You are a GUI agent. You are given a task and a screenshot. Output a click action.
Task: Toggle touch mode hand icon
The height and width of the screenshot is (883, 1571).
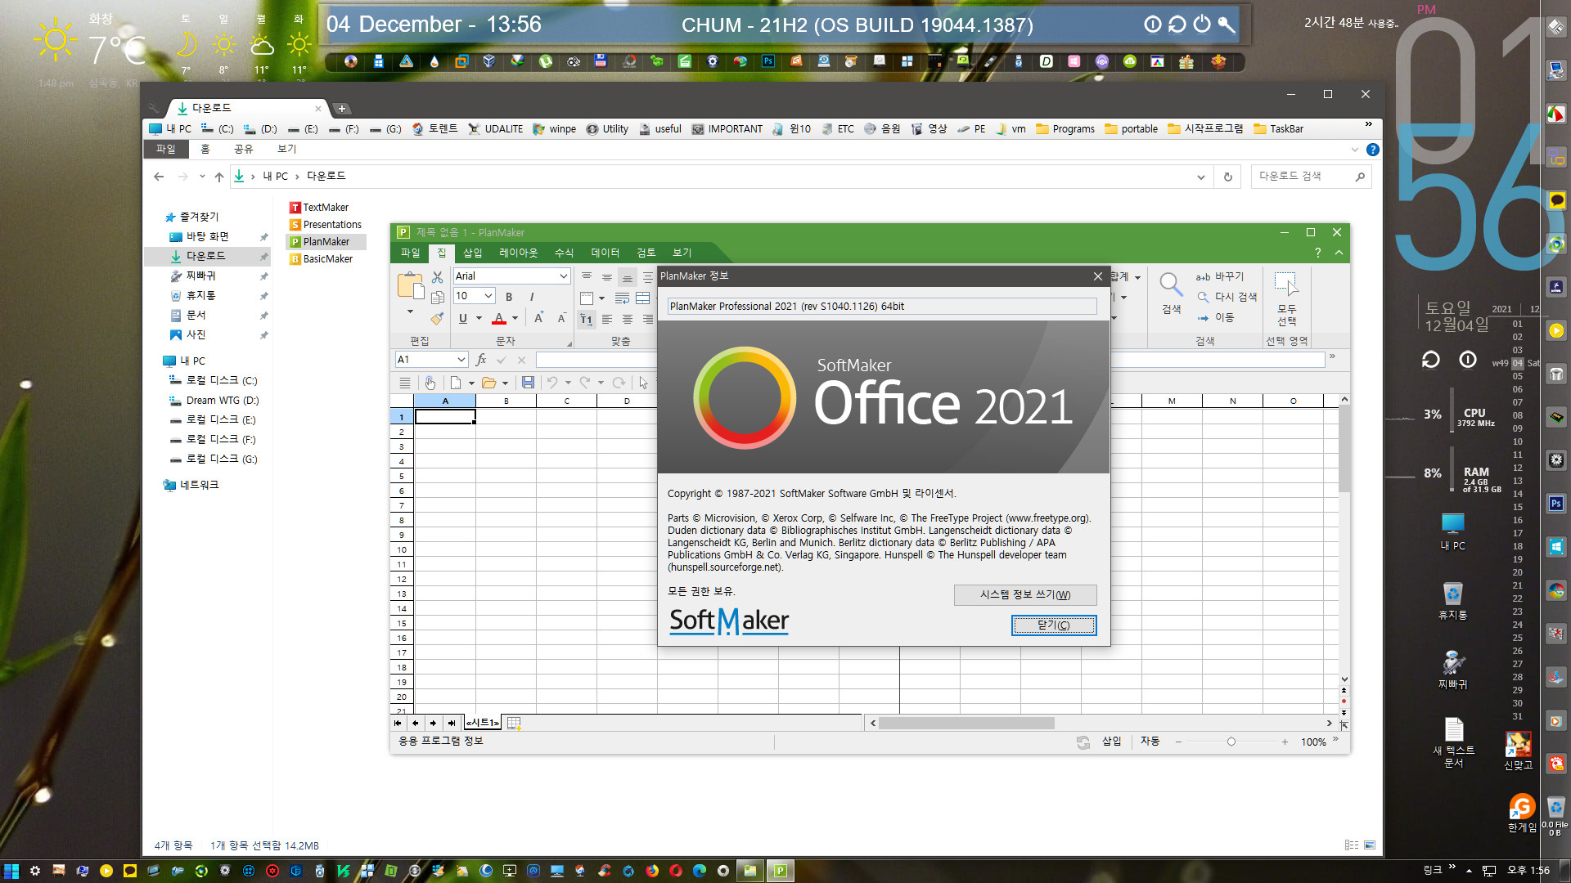pyautogui.click(x=430, y=383)
